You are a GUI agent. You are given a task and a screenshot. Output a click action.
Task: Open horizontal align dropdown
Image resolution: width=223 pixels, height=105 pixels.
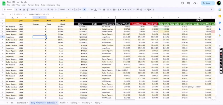114,9
